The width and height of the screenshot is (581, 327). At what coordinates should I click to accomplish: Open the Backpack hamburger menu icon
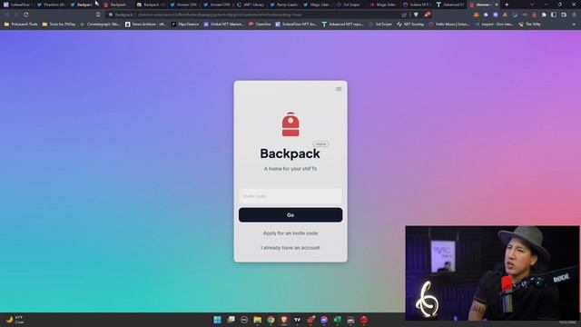click(x=339, y=89)
